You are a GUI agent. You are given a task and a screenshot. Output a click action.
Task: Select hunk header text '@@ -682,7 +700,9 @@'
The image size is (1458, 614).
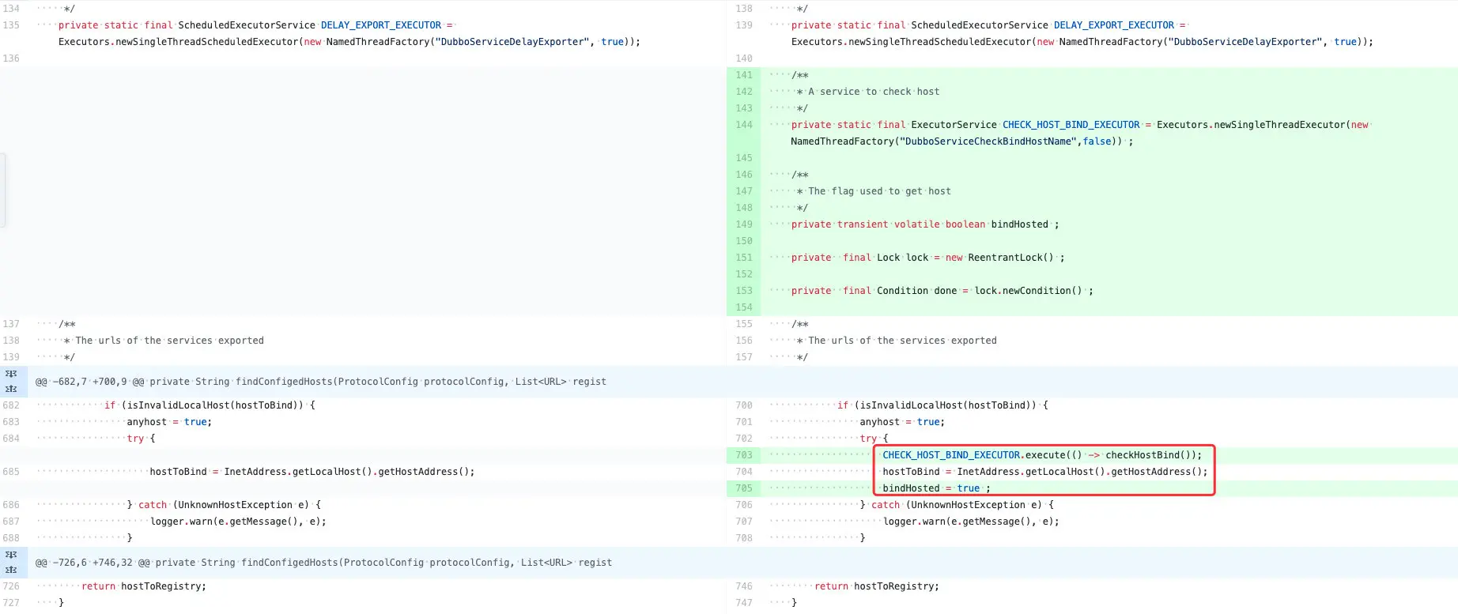89,382
